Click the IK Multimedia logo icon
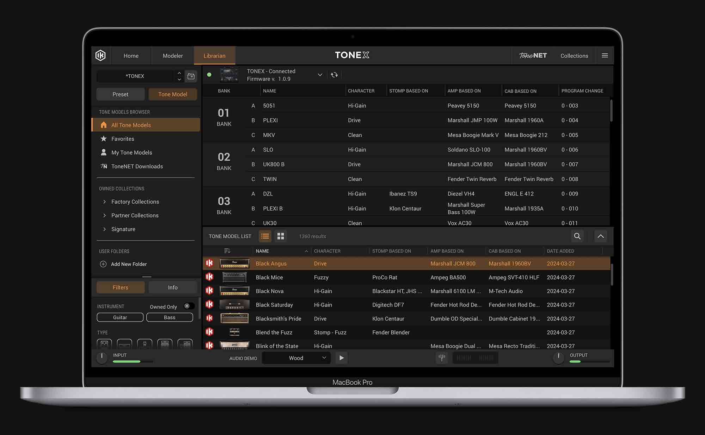The width and height of the screenshot is (705, 435). (100, 55)
